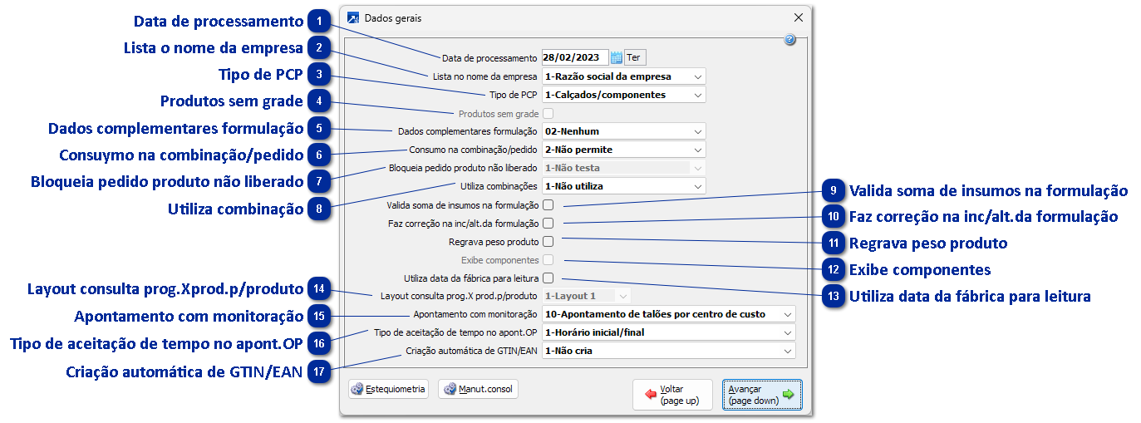Click the 'Apontamento com monitoração' field label
Screen dimensions: 1141x423
[x=476, y=314]
